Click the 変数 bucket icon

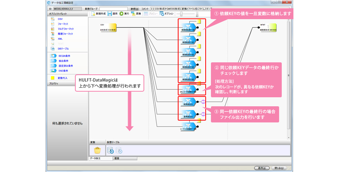[x=98, y=150]
